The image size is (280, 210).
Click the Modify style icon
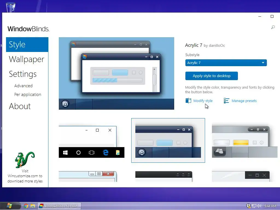(x=188, y=101)
